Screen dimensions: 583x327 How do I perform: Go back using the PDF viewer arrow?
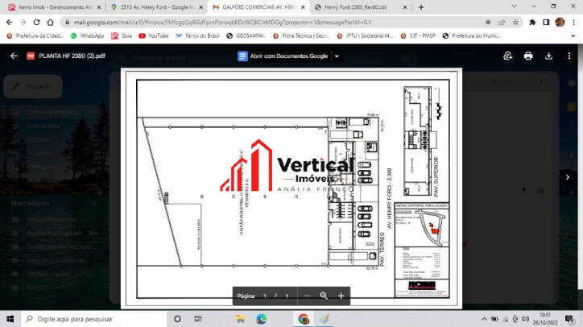(x=13, y=56)
